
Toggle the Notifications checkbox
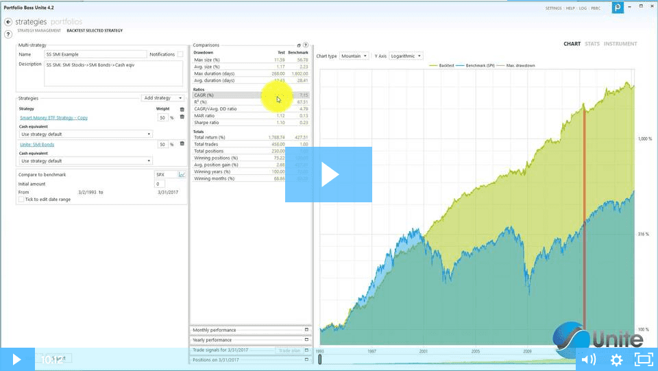[180, 54]
